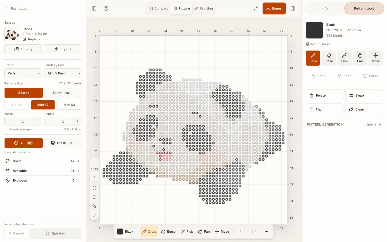Zoom in with the canvas plus icon
The height and width of the screenshot is (242, 387).
point(94,177)
